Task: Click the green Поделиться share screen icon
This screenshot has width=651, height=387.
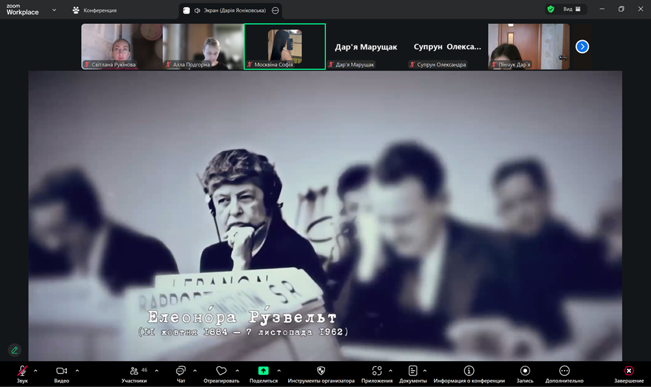Action: (x=263, y=371)
